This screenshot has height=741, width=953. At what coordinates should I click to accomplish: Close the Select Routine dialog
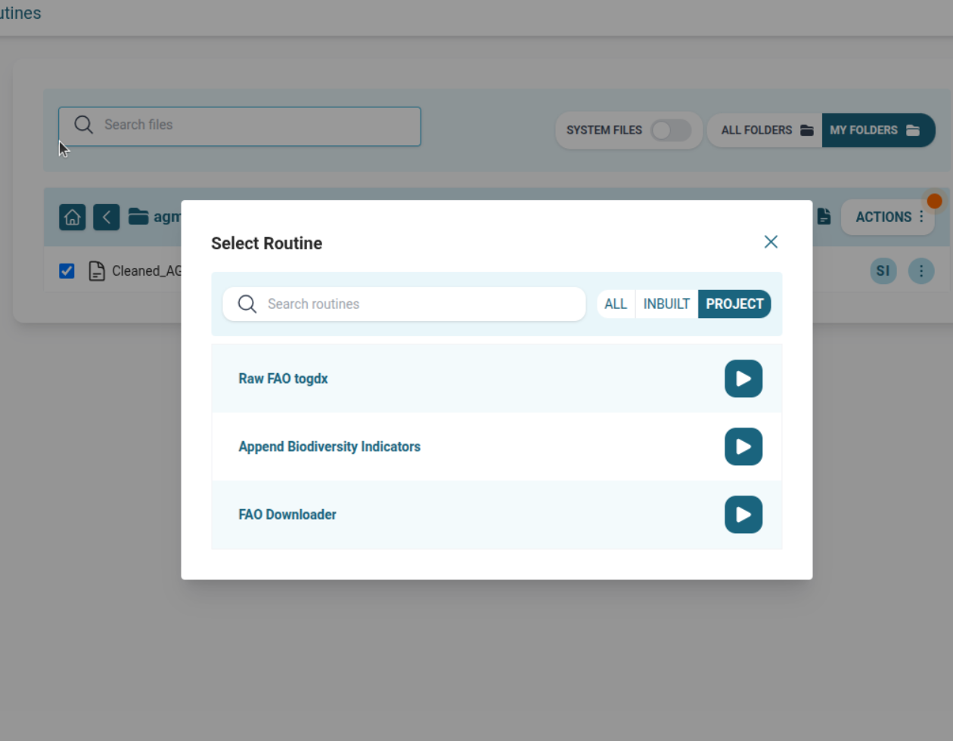click(x=771, y=242)
